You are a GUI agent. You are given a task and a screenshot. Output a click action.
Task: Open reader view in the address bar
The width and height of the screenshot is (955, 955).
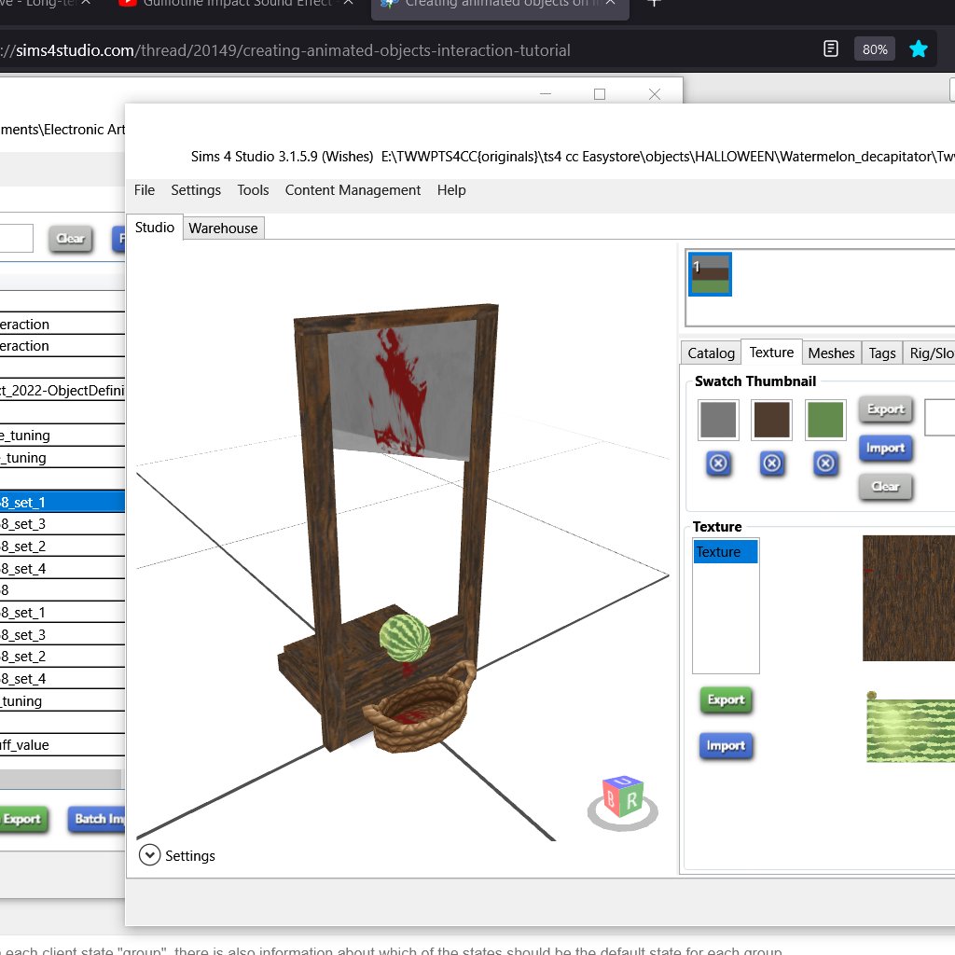[831, 48]
